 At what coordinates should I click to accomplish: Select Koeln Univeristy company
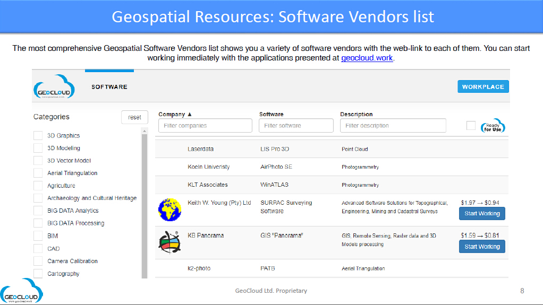coord(208,167)
